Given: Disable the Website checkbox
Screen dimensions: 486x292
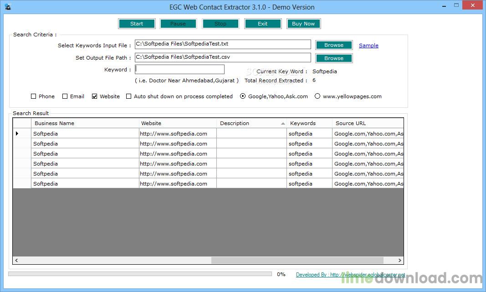Looking at the screenshot, I should [94, 96].
